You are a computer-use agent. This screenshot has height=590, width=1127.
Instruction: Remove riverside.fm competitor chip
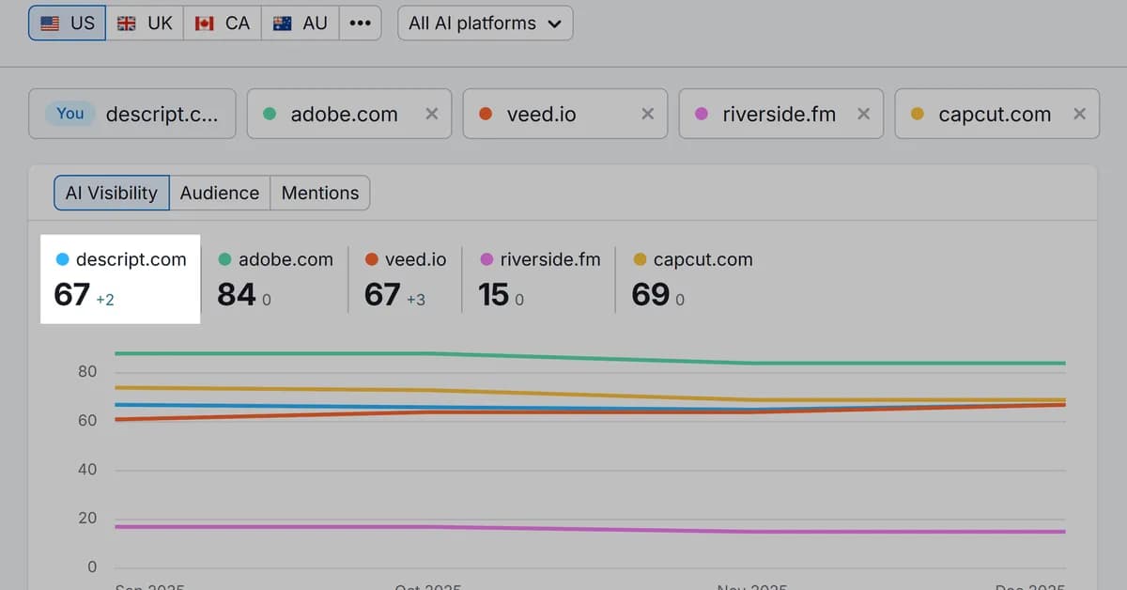coord(863,114)
